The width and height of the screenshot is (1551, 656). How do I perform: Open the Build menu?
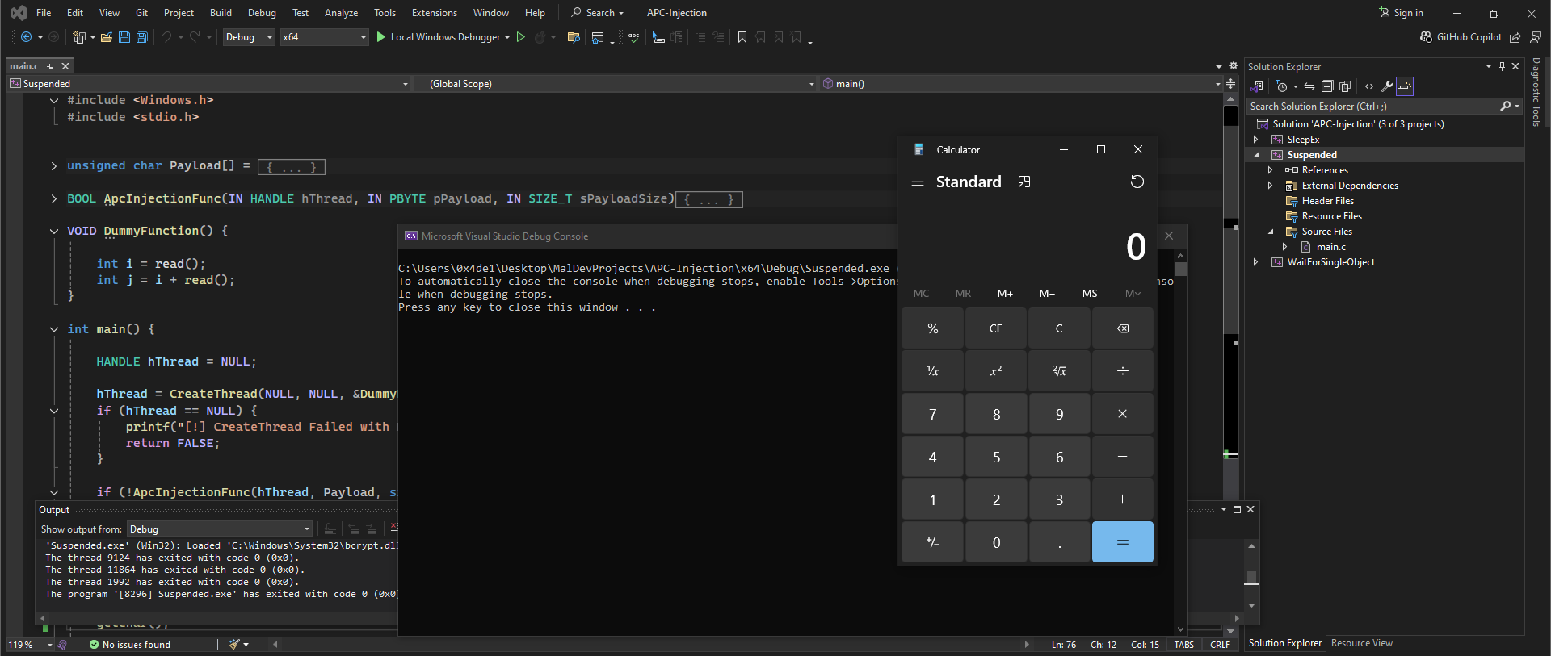[221, 13]
